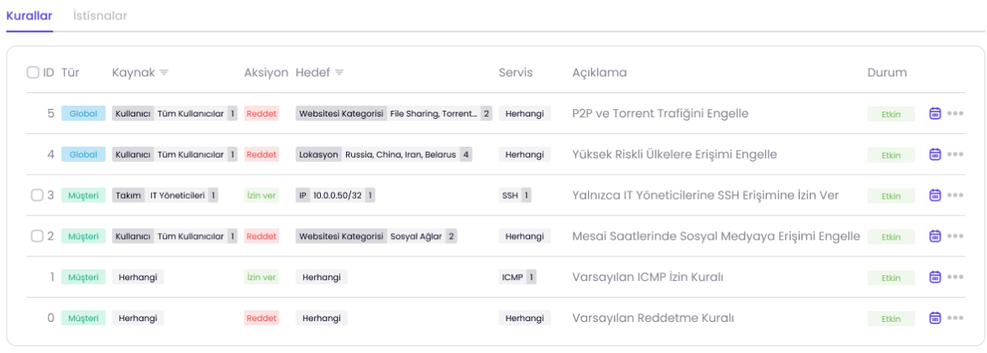The image size is (987, 353).
Task: Open calendar icon for Sosyal Medyaya rule
Action: (935, 236)
